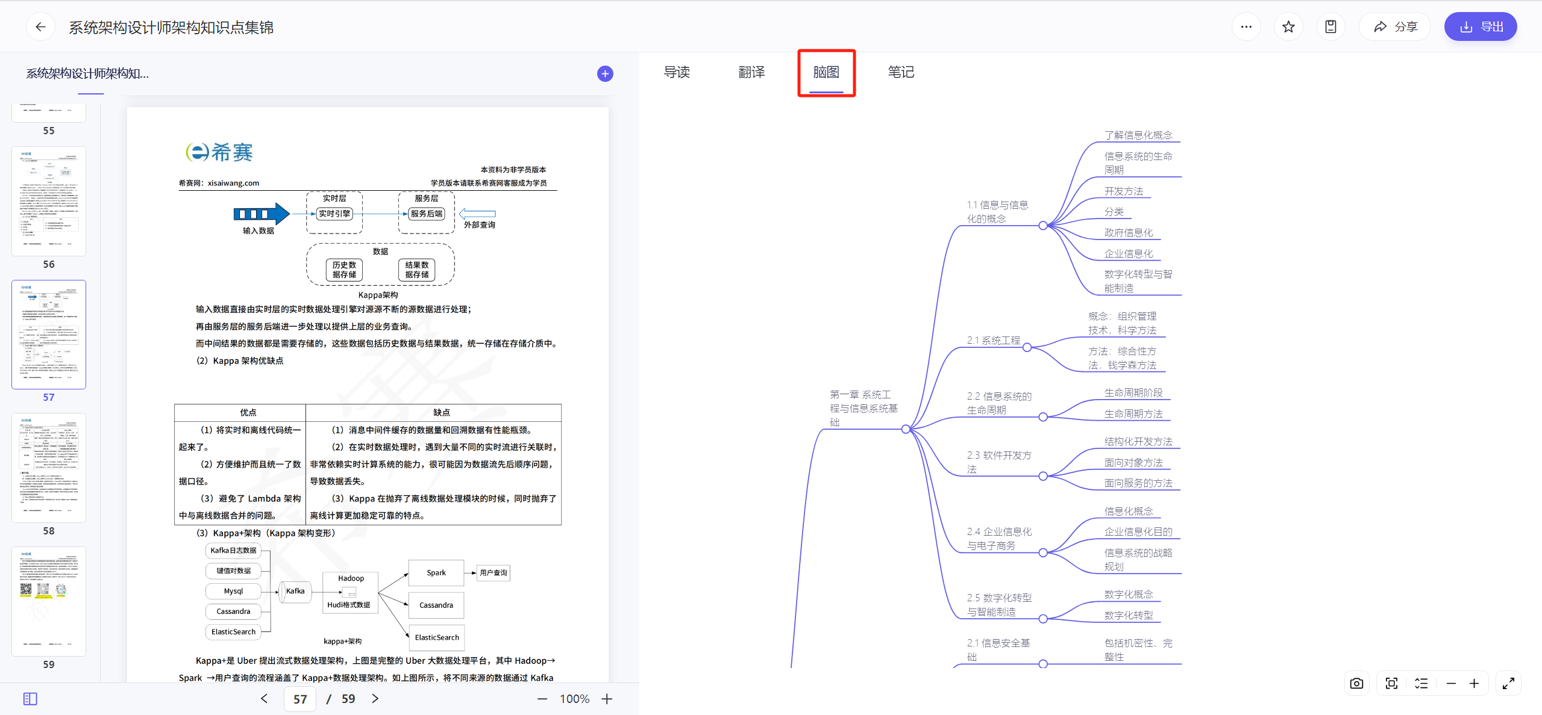Select the 信息系统的战略规划 leaf node
This screenshot has width=1542, height=715.
[x=1138, y=559]
